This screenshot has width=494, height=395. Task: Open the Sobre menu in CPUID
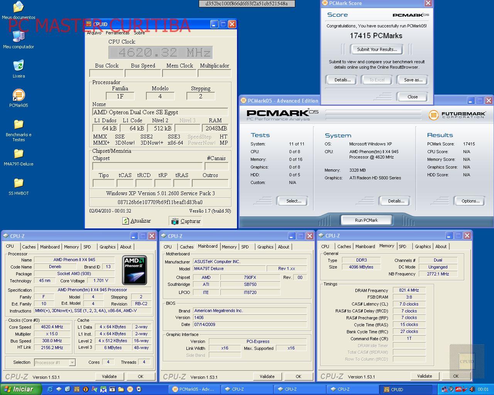point(139,33)
